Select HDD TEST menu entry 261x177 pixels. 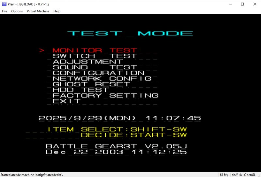pyautogui.click(x=81, y=90)
